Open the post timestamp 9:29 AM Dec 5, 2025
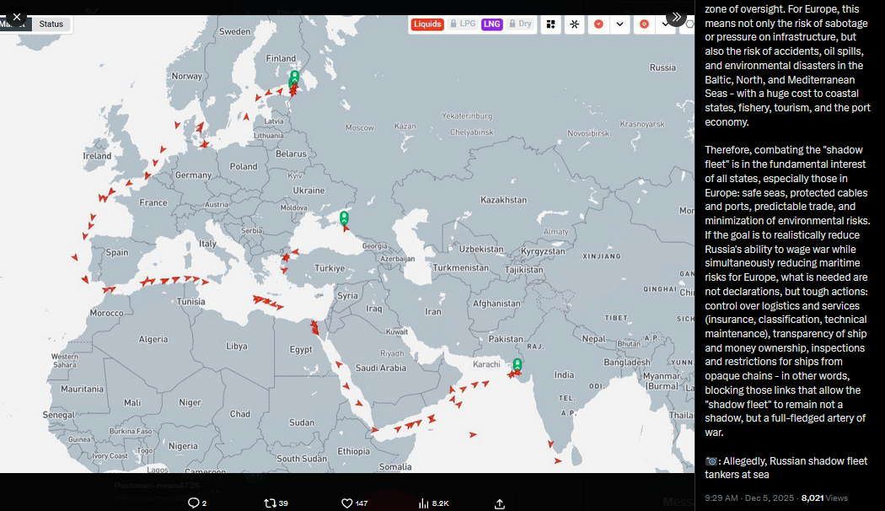Screen dimensions: 885x511 tap(749, 498)
